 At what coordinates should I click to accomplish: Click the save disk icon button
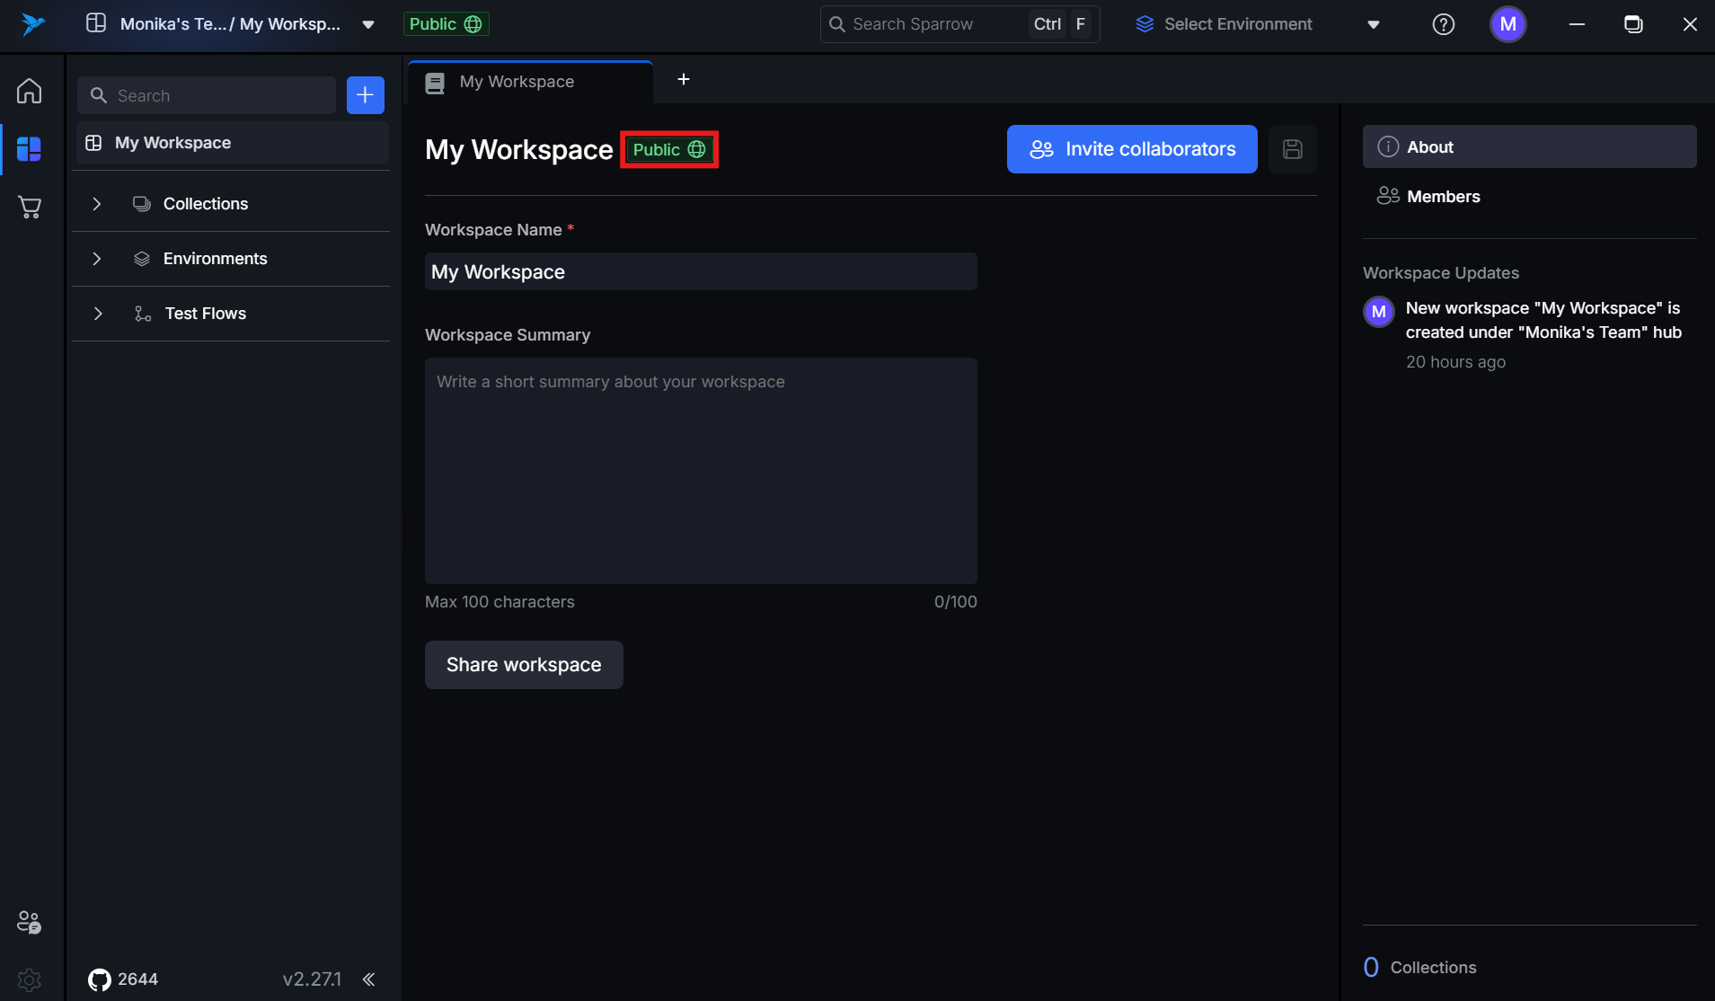(1293, 149)
